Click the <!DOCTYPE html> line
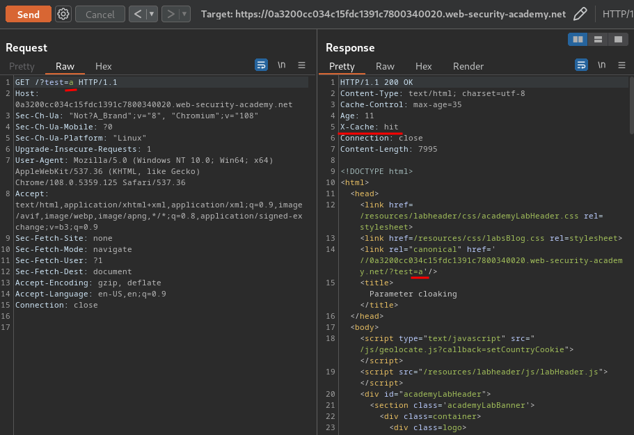 [377, 171]
